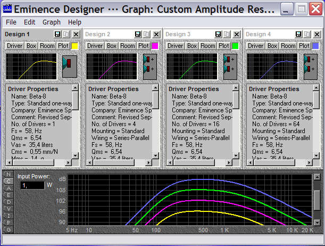Click the save disk icon in Design 1
325x246 pixels.
(57, 34)
